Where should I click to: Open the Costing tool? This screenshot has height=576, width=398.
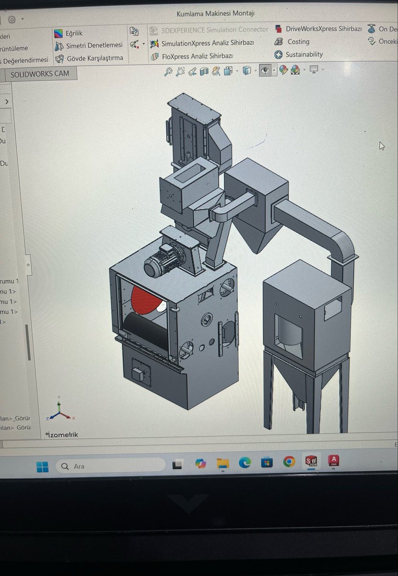[292, 42]
